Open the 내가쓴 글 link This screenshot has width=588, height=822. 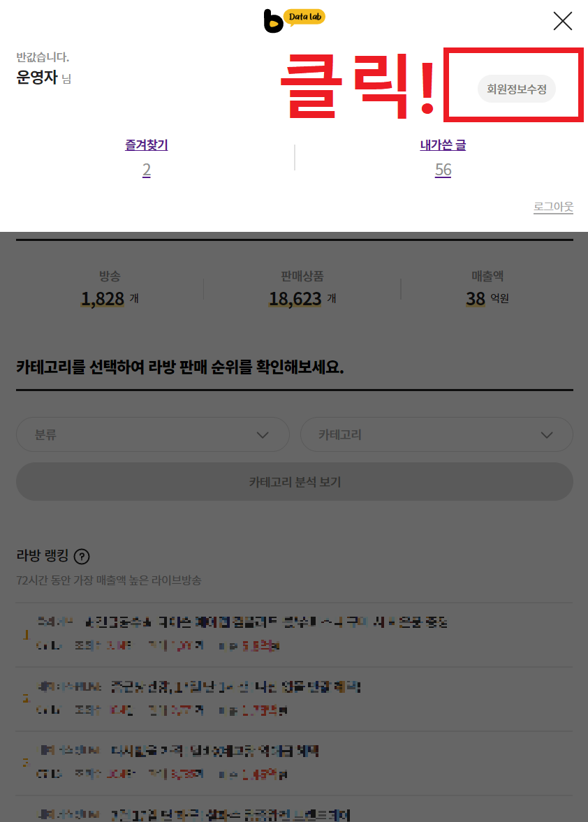(443, 145)
